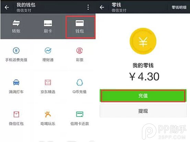Open the 钱包 wallet icon
Image resolution: width=190 pixels, height=142 pixels.
click(x=80, y=27)
